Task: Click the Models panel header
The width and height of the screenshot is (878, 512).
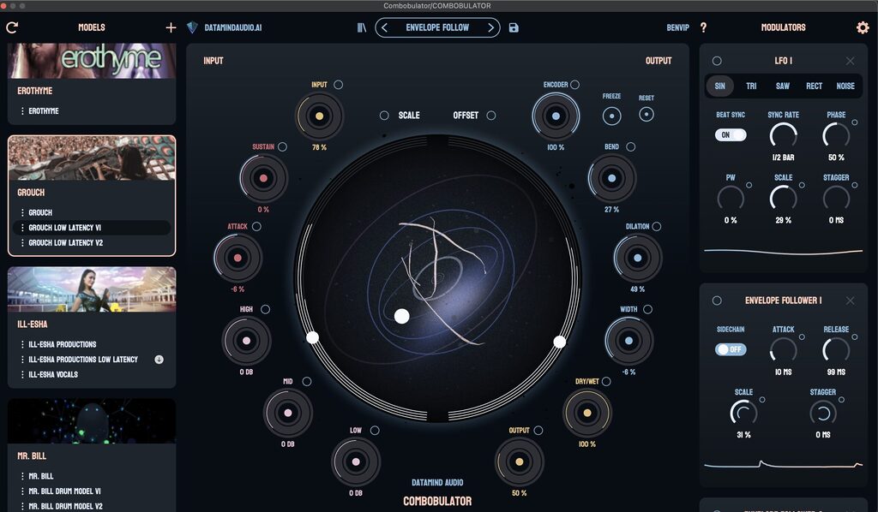Action: pos(91,27)
